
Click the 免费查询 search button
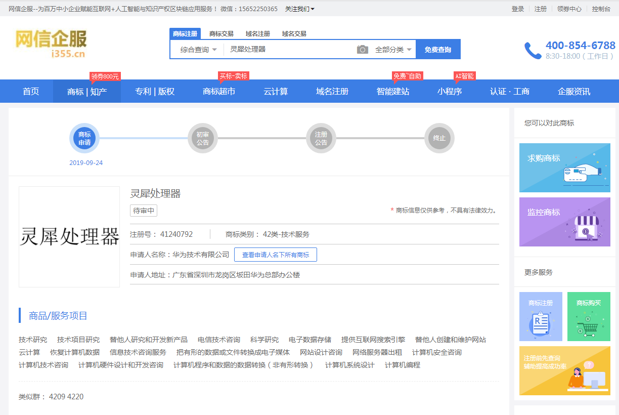click(438, 50)
